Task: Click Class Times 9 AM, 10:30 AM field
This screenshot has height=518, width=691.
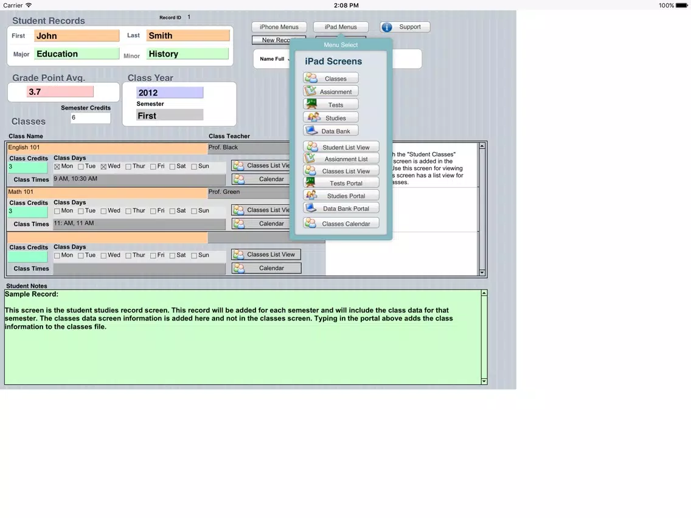Action: tap(139, 179)
